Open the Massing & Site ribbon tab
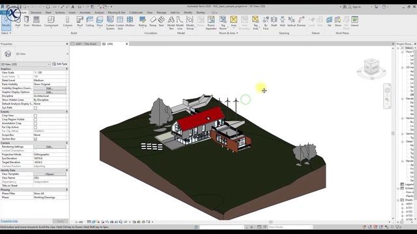417x234 pixels. pos(116,12)
